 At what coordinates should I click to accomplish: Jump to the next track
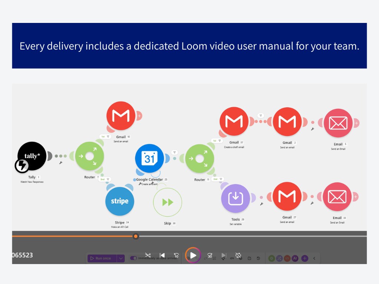coord(224,255)
